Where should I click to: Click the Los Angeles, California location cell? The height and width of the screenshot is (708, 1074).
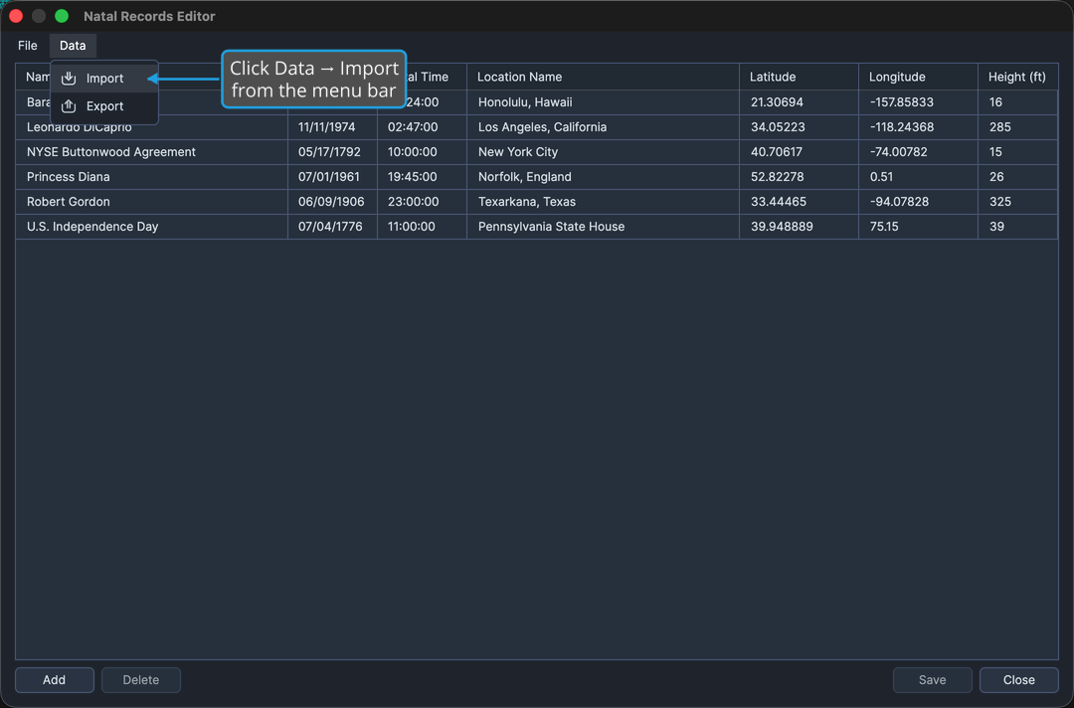603,127
